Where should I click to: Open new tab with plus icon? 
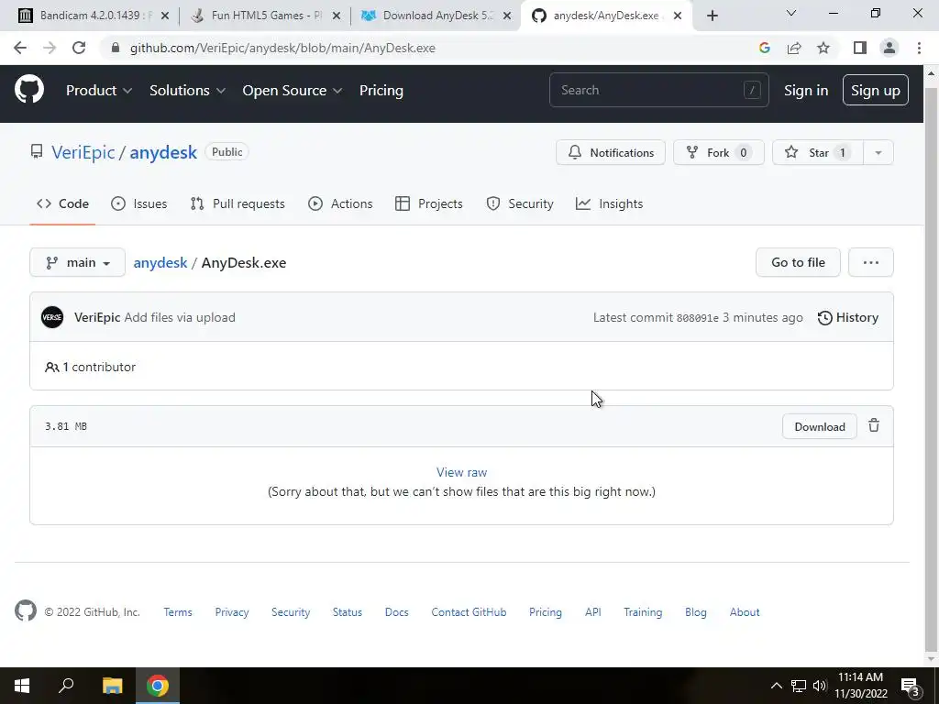click(712, 16)
